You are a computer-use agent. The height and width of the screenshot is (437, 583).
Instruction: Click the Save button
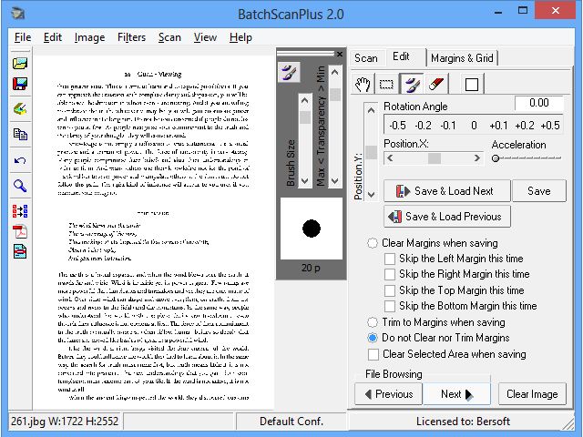[x=539, y=191]
